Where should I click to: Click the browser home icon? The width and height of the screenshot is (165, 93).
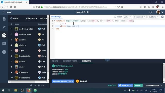15,7
